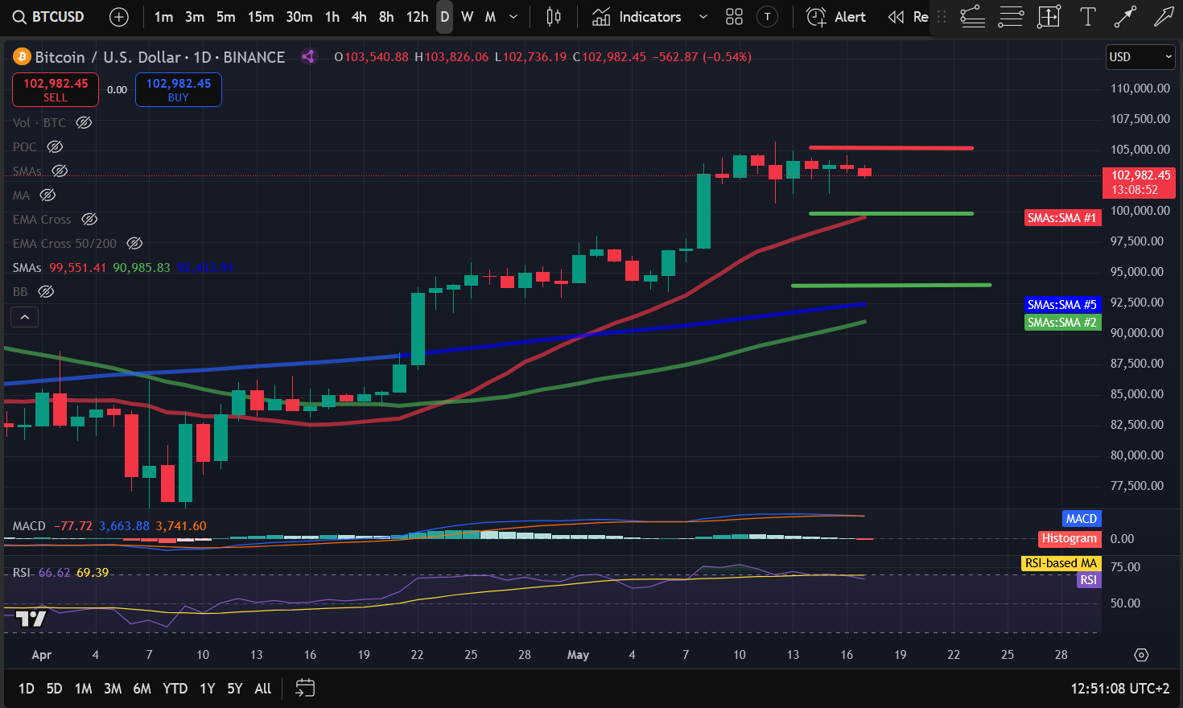Set date range to 5D
Screen dimensions: 1183x708
coord(54,689)
